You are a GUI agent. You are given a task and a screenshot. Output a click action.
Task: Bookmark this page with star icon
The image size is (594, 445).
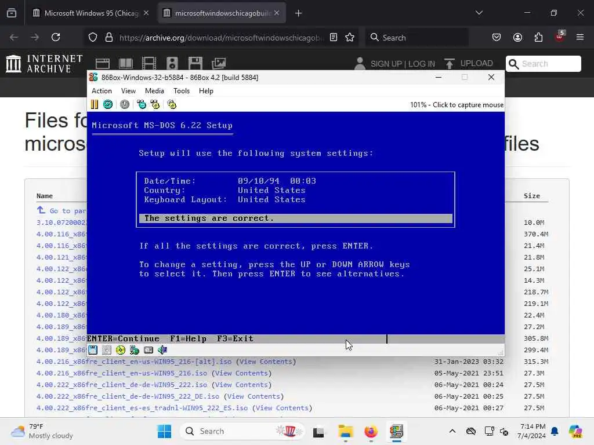click(350, 37)
